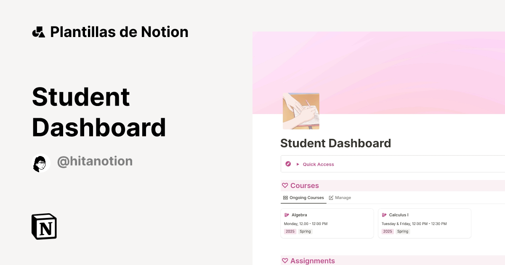505x265 pixels.
Task: Click the ticket icon beside Calculus I
Action: (x=385, y=215)
